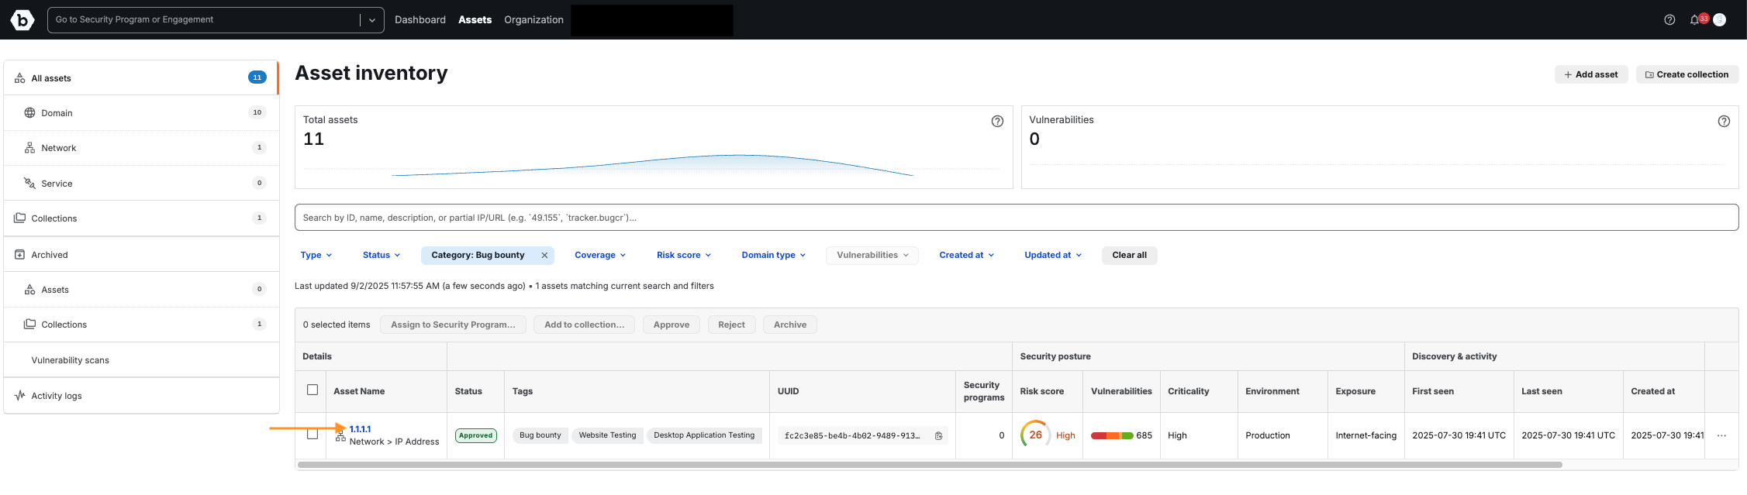This screenshot has width=1747, height=495.
Task: Click the Internet-facing exposure cell
Action: (x=1365, y=435)
